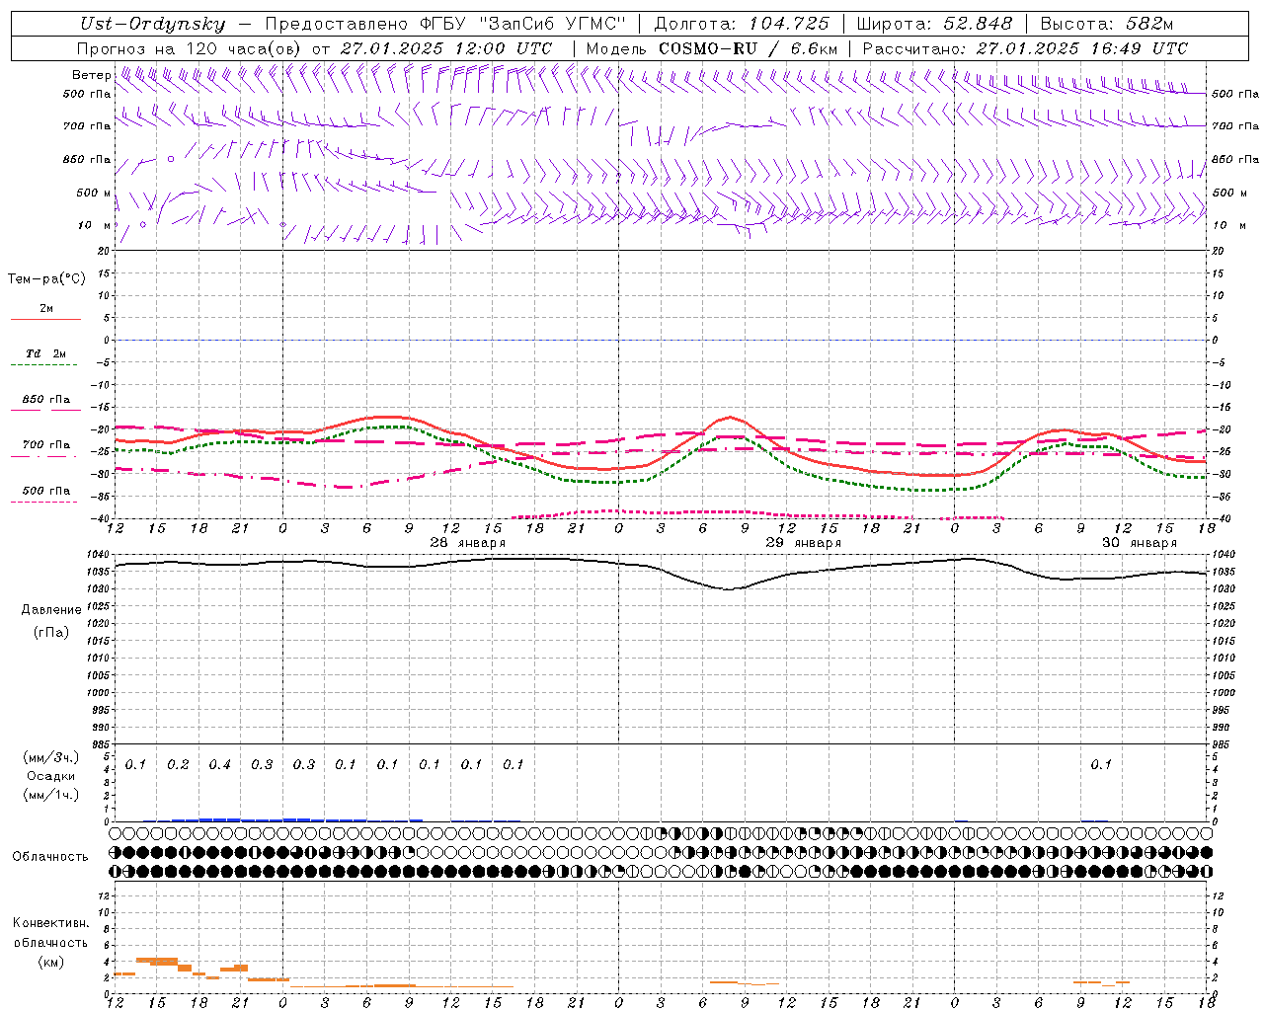Click the Осадки precipitation panel label
1264x1011 pixels.
(x=51, y=776)
